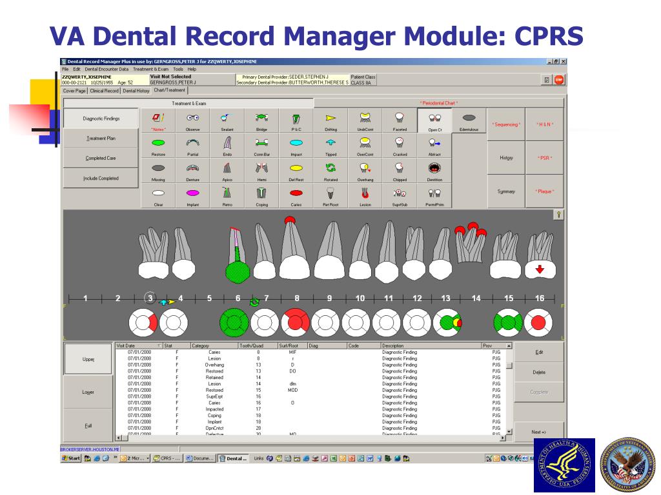Select the Rotated green arrows icon
The width and height of the screenshot is (661, 495).
pos(331,171)
